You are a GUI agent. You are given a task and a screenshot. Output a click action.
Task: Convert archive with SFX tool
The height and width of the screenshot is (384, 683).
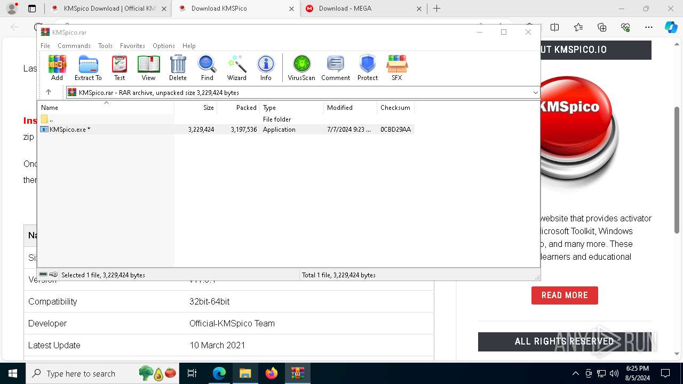pos(397,68)
